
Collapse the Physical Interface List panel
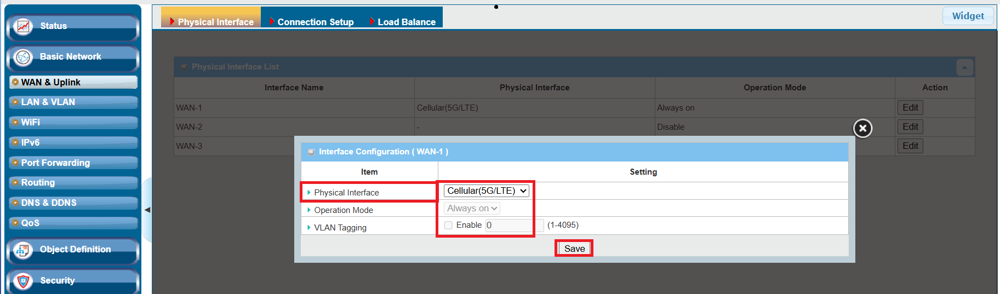[964, 67]
